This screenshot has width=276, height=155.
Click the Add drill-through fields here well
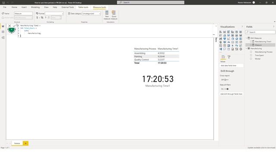[x=232, y=94]
